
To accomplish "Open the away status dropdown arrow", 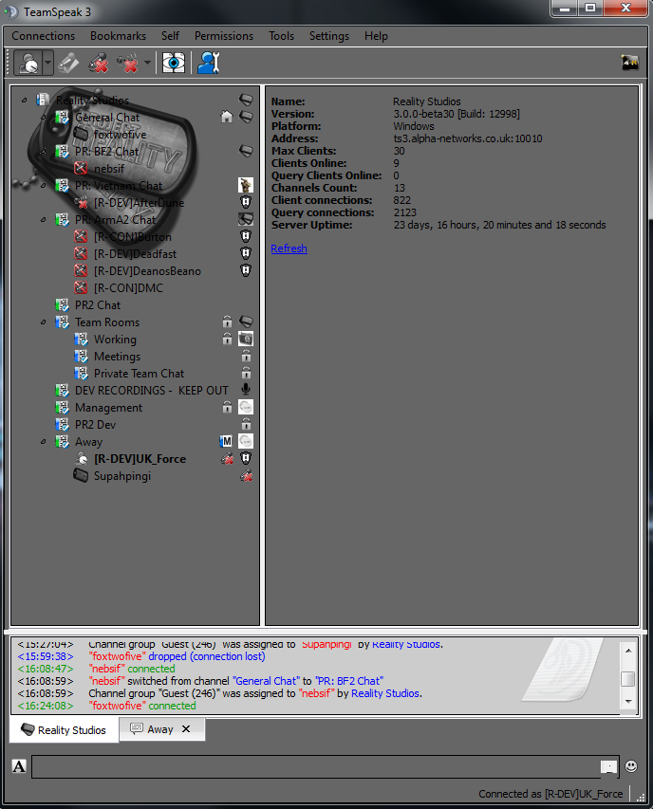I will (47, 63).
